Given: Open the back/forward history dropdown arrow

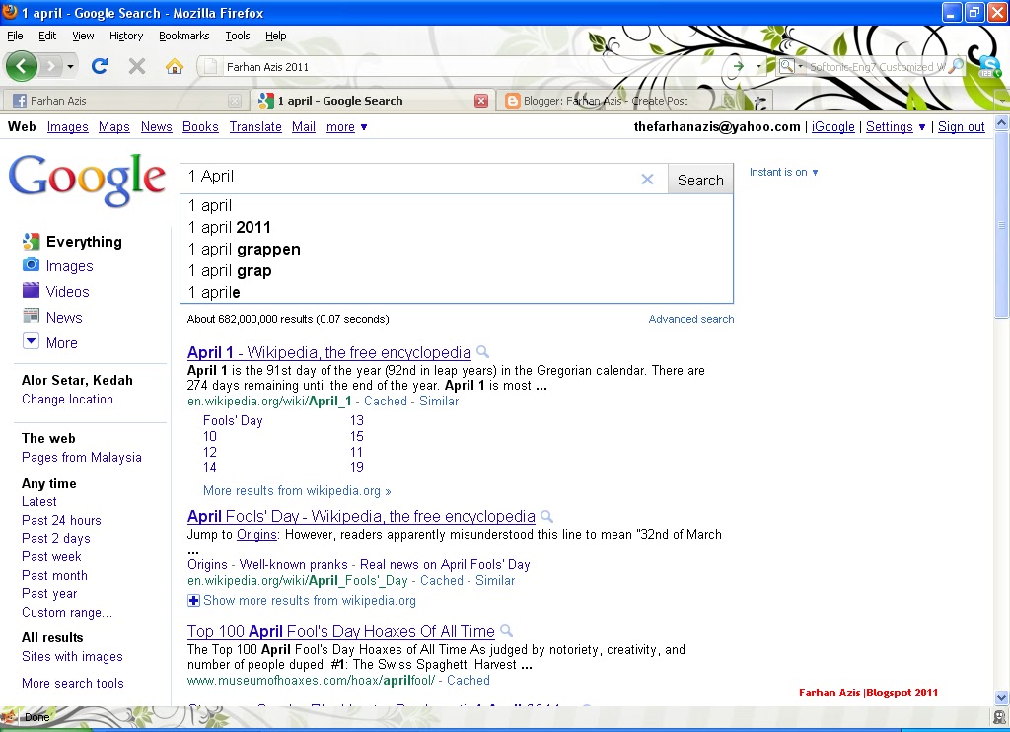Looking at the screenshot, I should tap(70, 66).
